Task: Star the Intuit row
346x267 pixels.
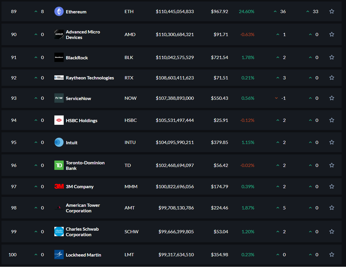Action: pos(332,142)
